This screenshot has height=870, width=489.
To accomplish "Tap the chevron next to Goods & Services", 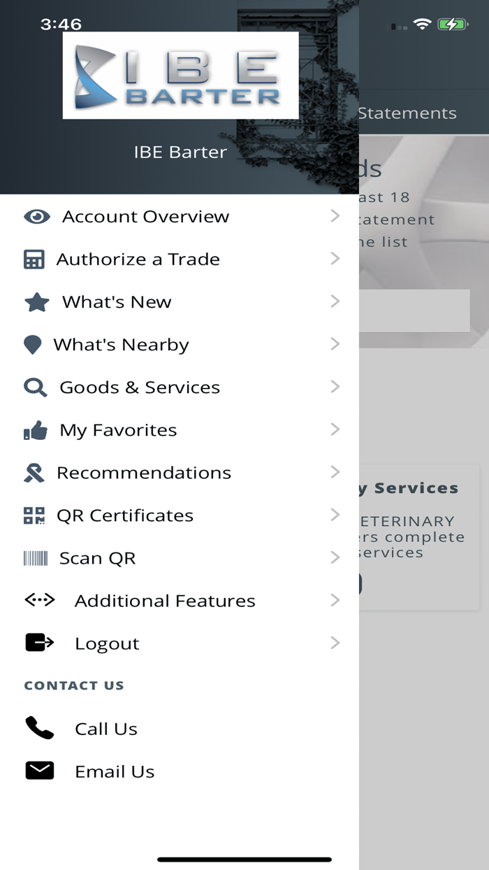I will click(335, 387).
